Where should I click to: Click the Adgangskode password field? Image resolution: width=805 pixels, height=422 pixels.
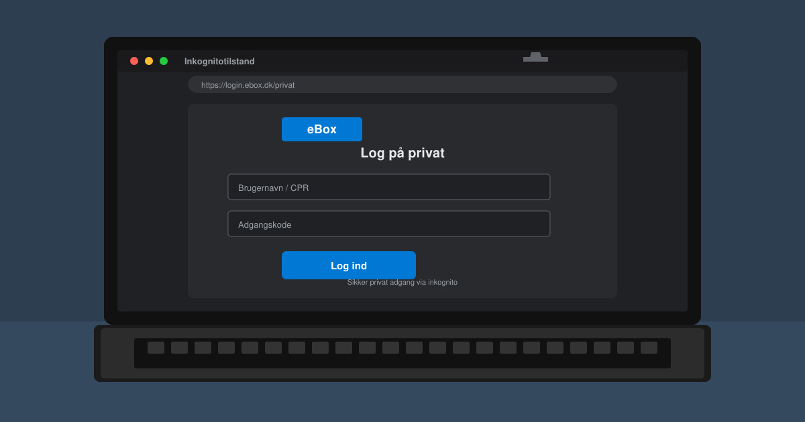point(389,224)
